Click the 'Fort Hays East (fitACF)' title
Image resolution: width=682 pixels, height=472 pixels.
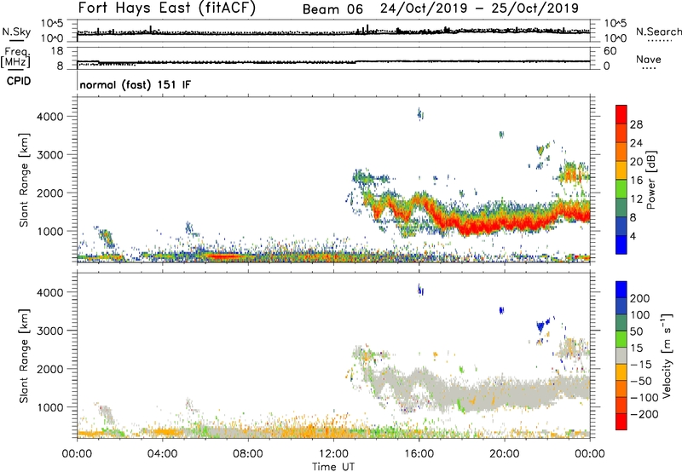(167, 9)
